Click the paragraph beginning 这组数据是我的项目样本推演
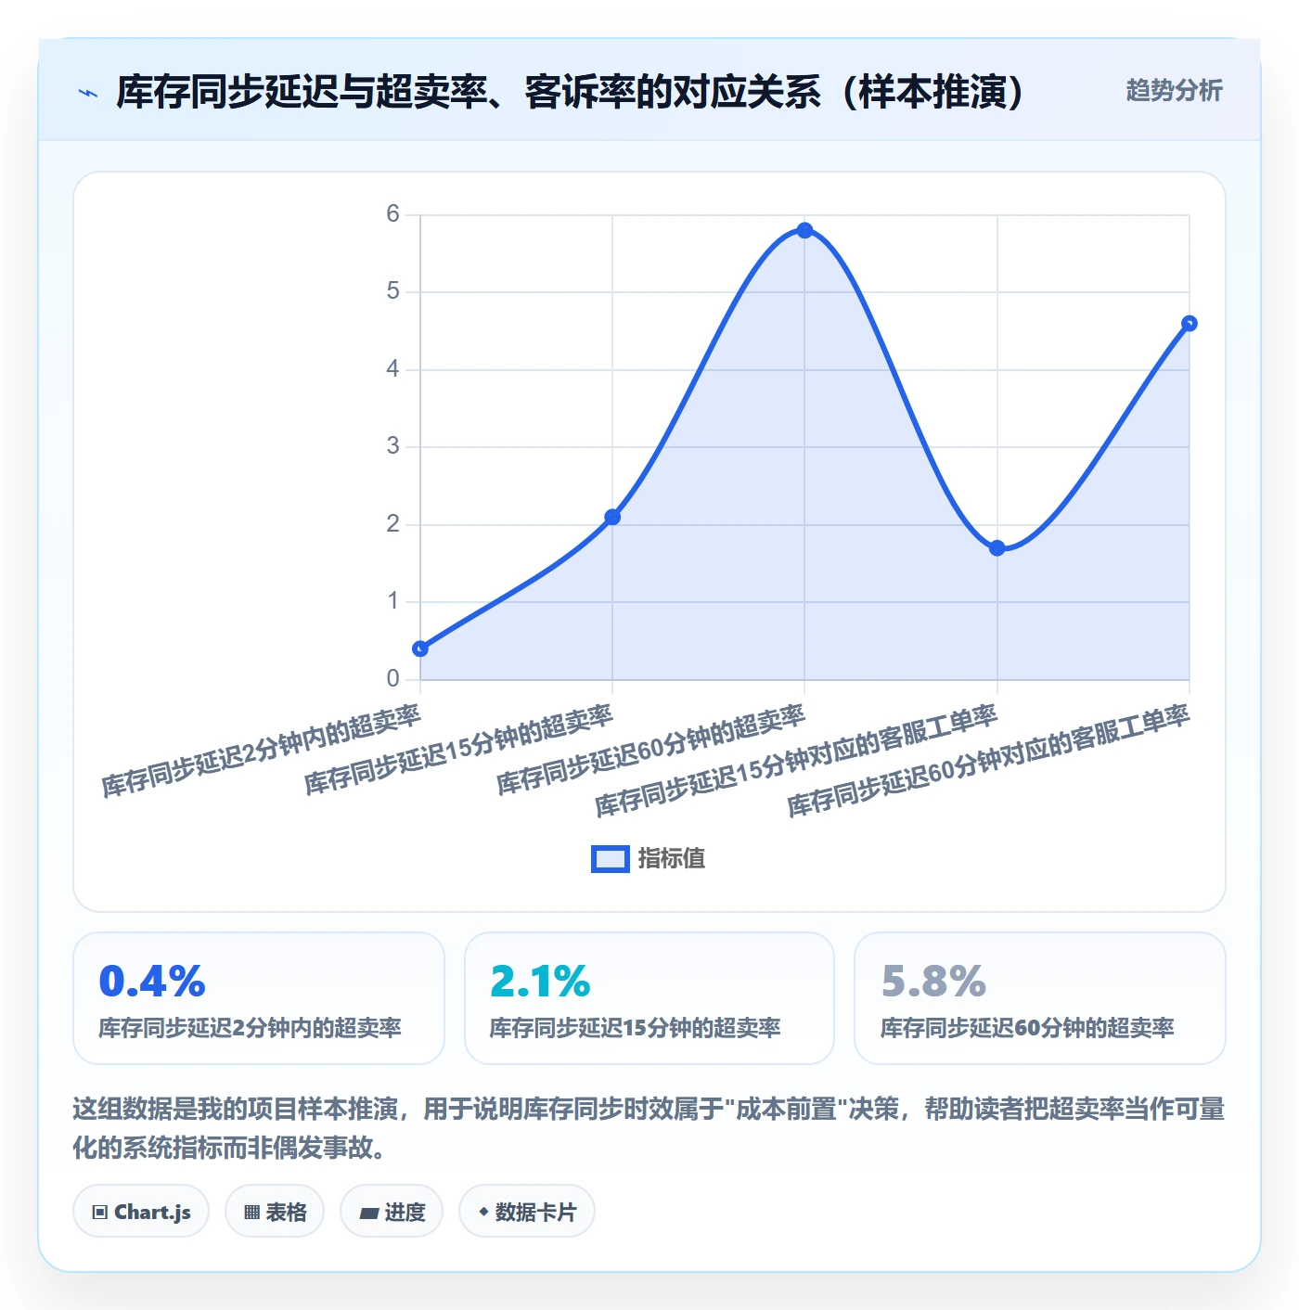The image size is (1299, 1310). point(649,1128)
